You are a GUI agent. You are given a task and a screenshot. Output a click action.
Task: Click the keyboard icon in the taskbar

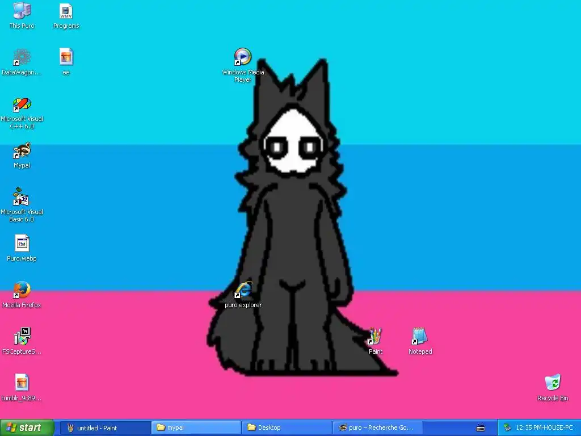[481, 428]
